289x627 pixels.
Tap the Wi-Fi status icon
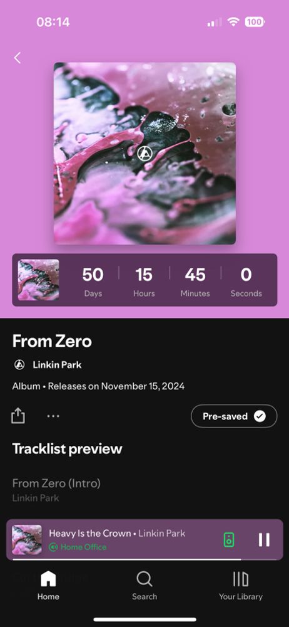(x=233, y=22)
